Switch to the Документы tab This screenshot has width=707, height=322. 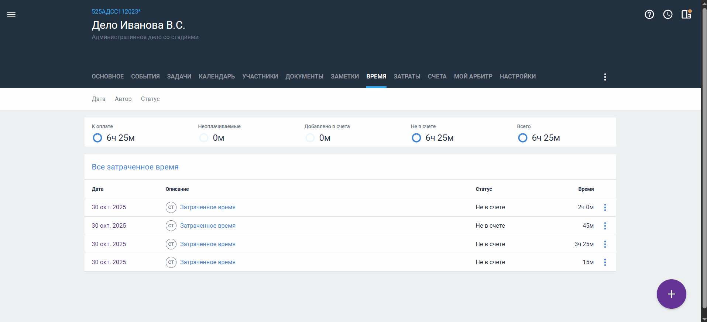pos(304,76)
